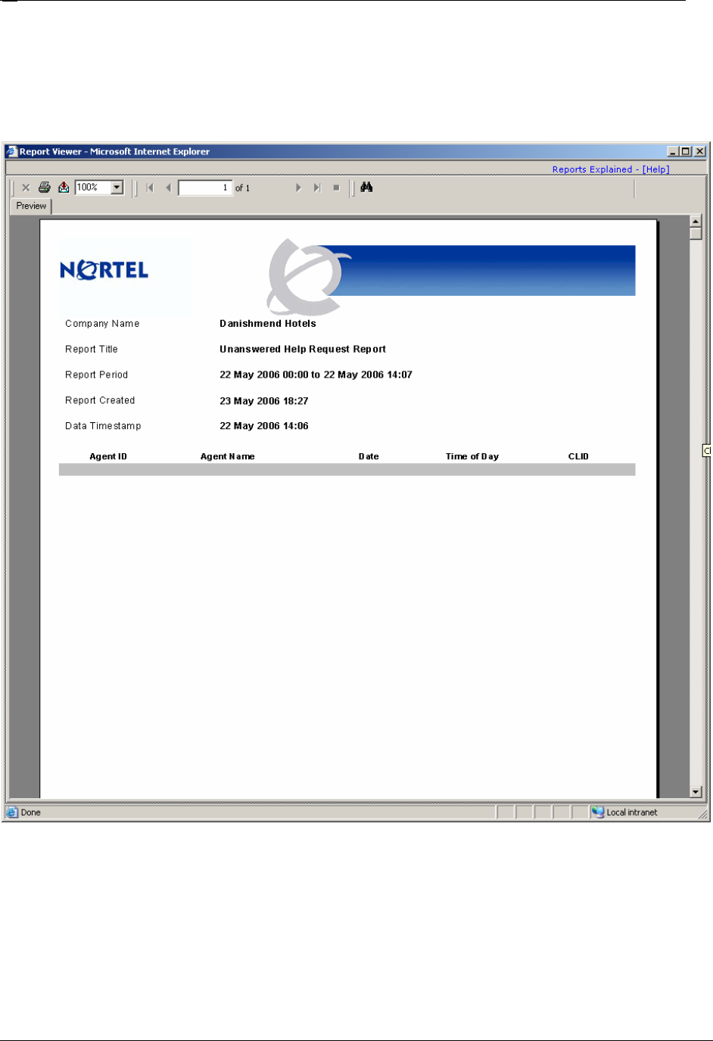
Task: Go to next report page
Action: (x=298, y=188)
